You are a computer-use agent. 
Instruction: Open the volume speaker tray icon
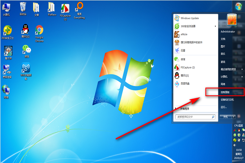point(235,145)
